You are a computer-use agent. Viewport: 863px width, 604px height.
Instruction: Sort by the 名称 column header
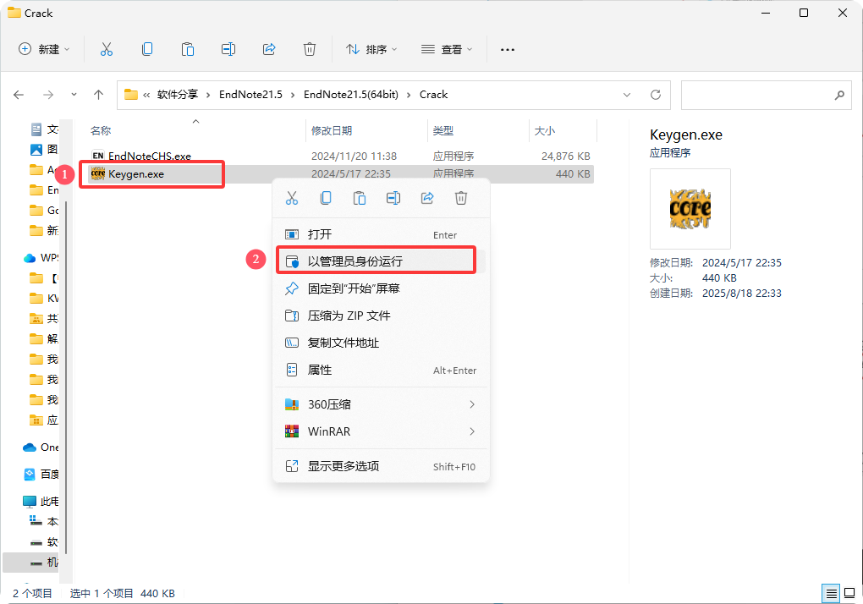[x=101, y=131]
